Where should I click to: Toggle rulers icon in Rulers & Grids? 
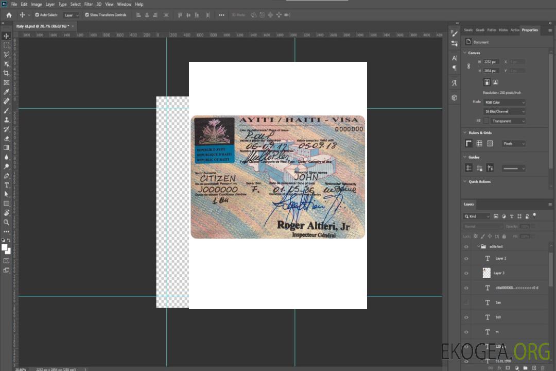(x=469, y=143)
